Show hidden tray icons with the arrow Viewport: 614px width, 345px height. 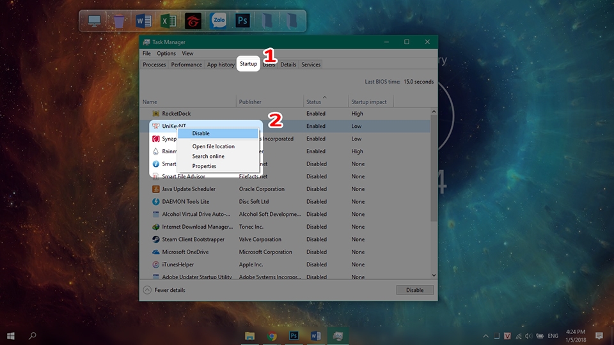click(485, 336)
